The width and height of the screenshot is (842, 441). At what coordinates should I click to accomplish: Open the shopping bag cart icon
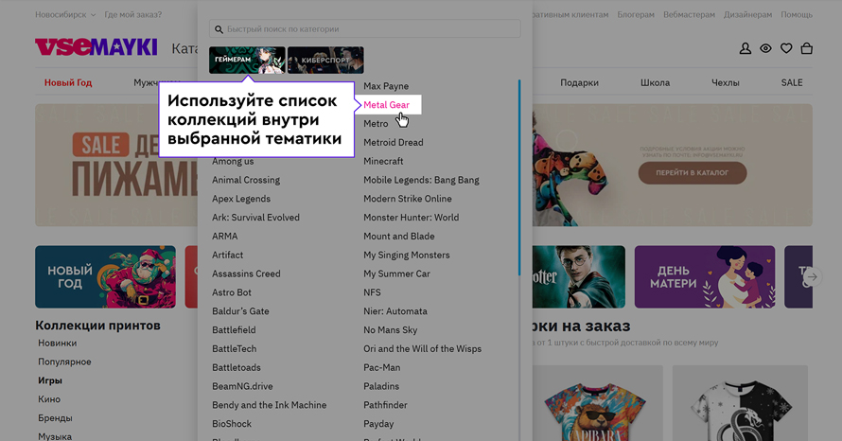click(x=806, y=48)
